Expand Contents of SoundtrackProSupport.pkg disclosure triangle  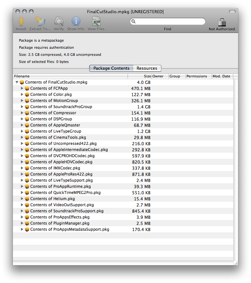(22, 211)
